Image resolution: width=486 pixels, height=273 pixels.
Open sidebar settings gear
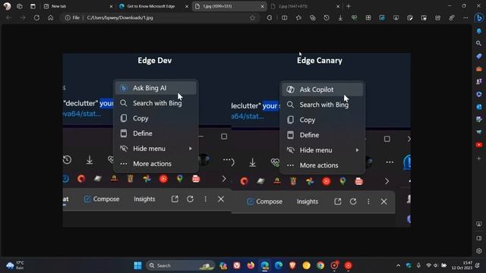(x=479, y=251)
